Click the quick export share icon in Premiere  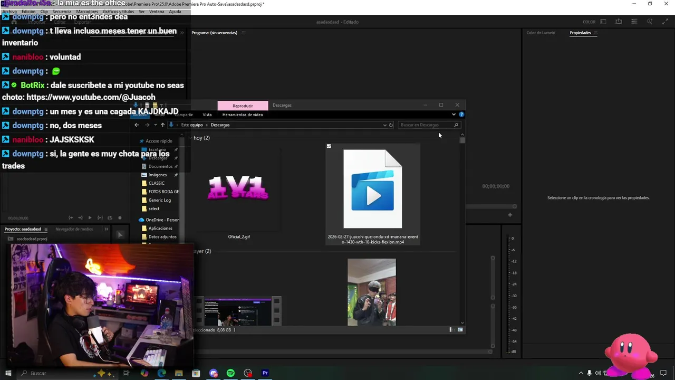(619, 22)
